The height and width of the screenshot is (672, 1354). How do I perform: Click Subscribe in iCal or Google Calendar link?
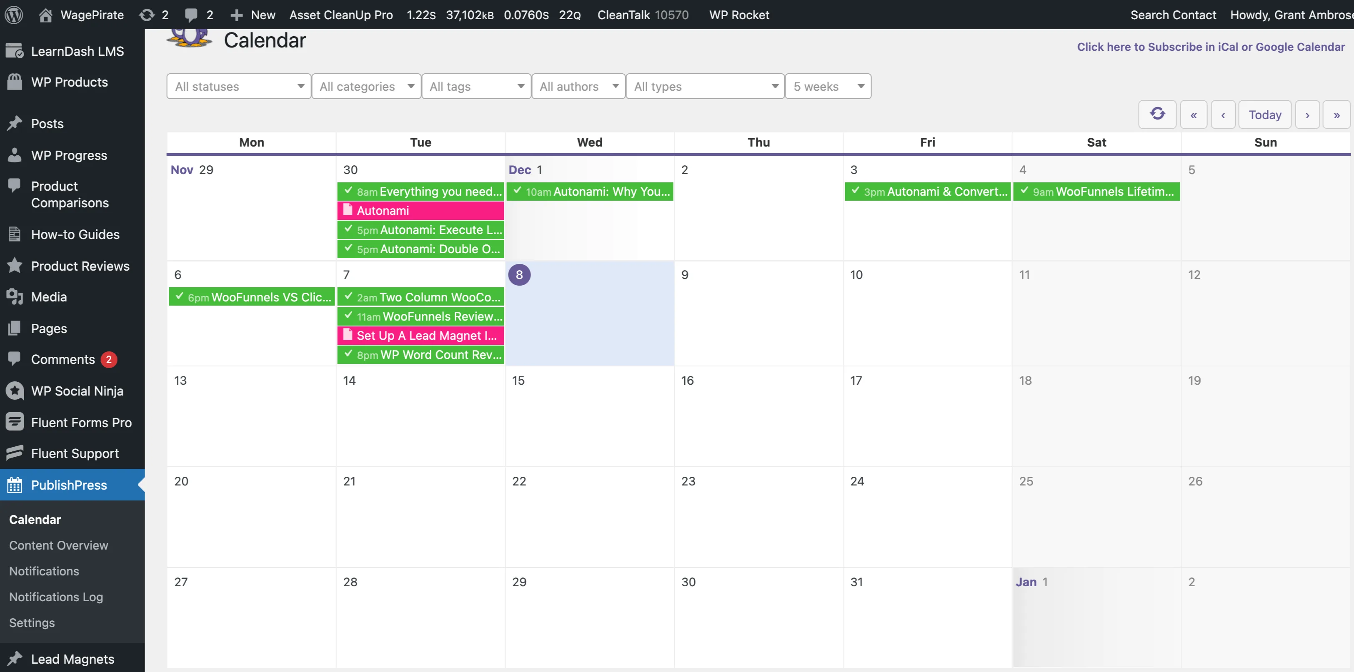tap(1211, 47)
